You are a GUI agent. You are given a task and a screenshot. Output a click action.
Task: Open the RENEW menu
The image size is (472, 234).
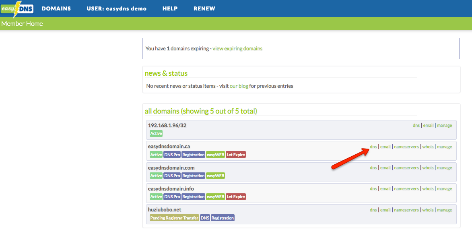[x=204, y=9]
